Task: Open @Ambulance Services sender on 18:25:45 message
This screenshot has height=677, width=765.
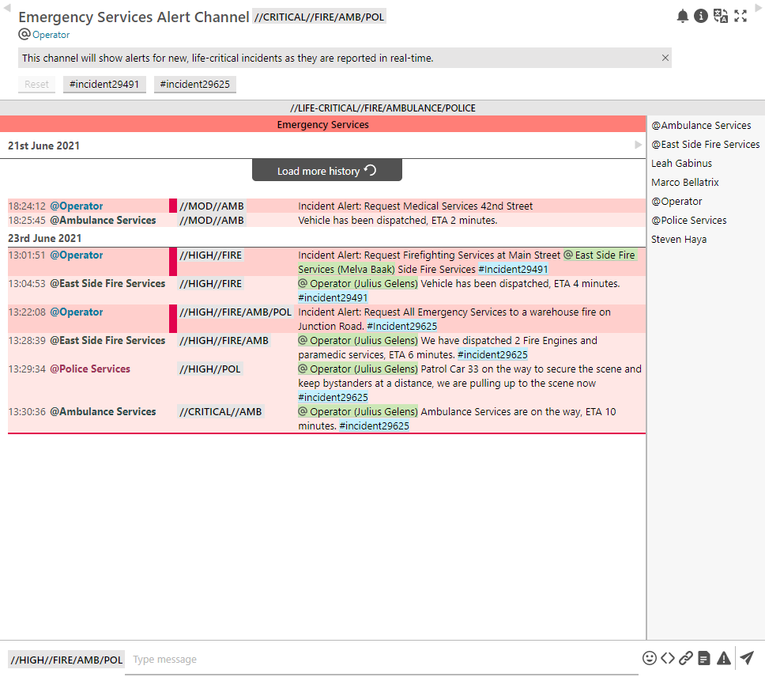Action: [x=103, y=220]
